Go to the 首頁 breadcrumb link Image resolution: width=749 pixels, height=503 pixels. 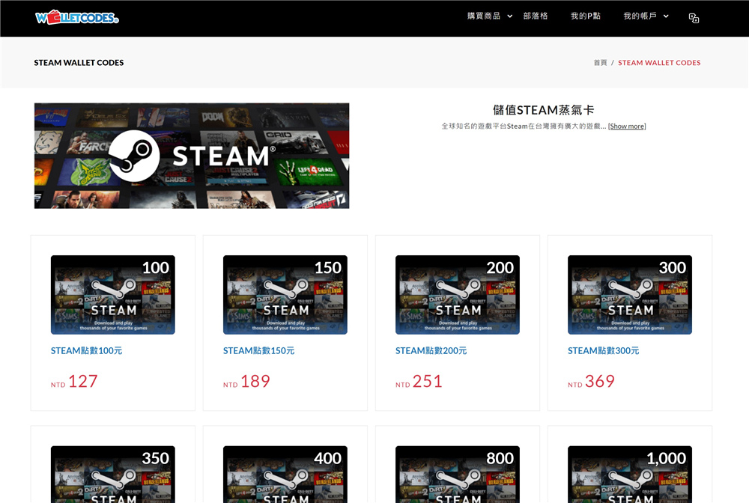(600, 63)
